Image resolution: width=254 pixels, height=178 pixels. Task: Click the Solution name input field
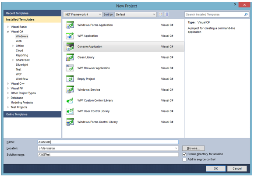(x=108, y=155)
